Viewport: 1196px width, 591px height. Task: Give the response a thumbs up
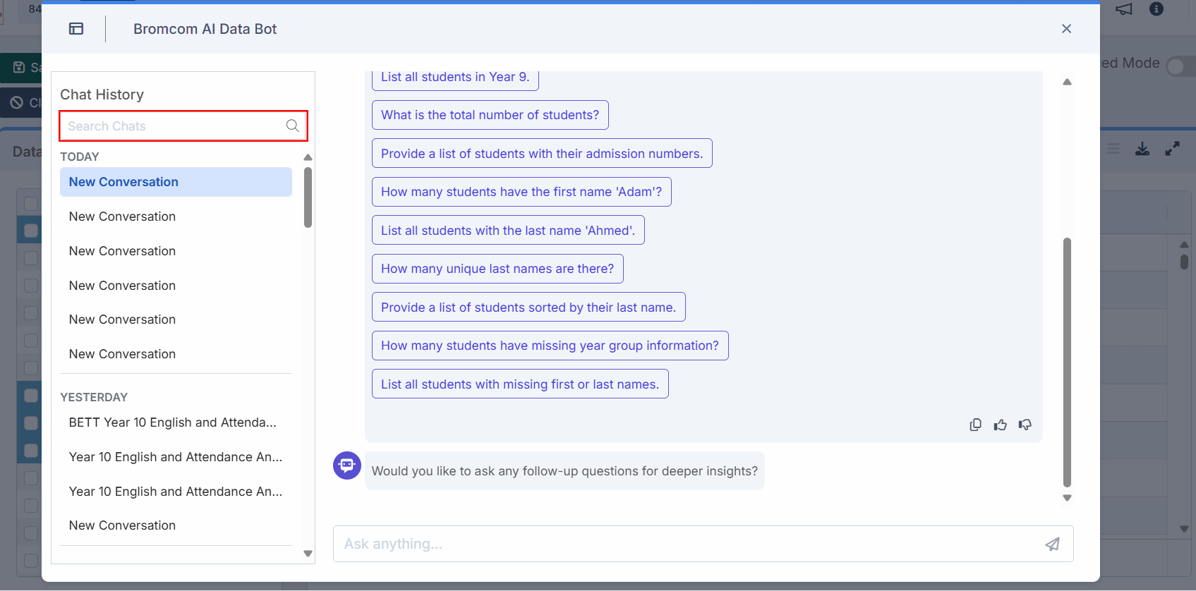pyautogui.click(x=1000, y=425)
